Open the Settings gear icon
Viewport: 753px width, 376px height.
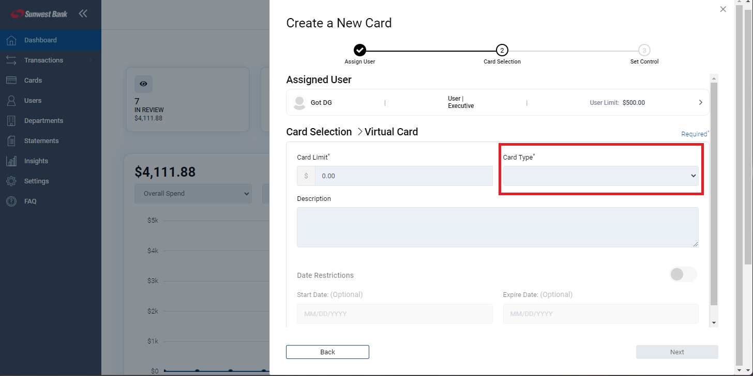10,181
